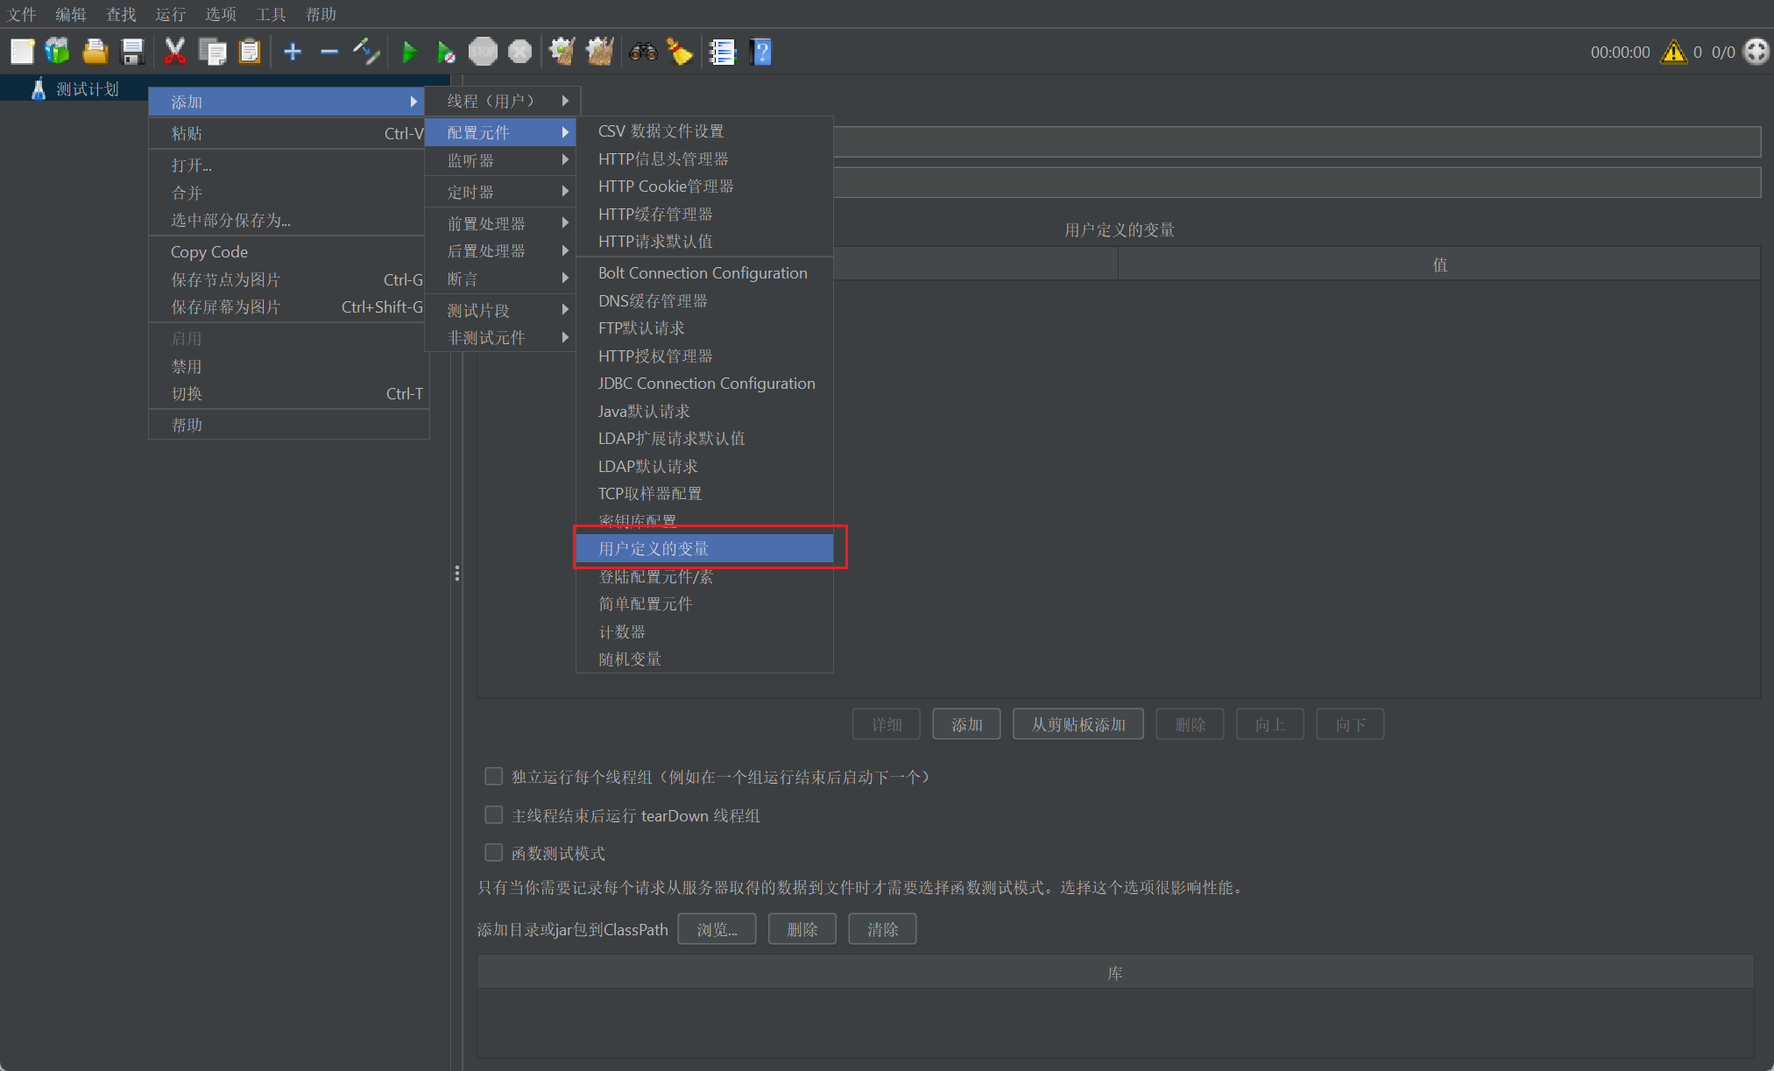The height and width of the screenshot is (1071, 1774).
Task: Open the 文件 menu
Action: pyautogui.click(x=22, y=14)
